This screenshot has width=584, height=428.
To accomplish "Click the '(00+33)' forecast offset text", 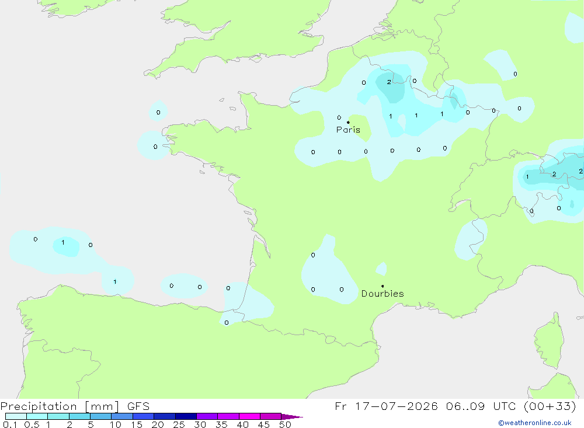I will (x=550, y=406).
